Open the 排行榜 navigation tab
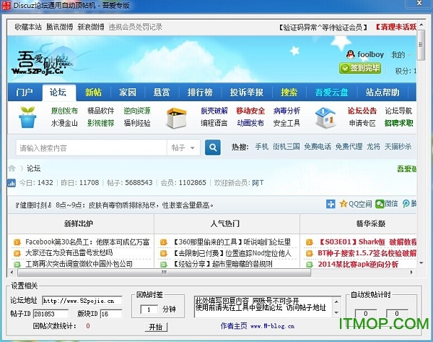This screenshot has height=342, width=433. pos(200,92)
